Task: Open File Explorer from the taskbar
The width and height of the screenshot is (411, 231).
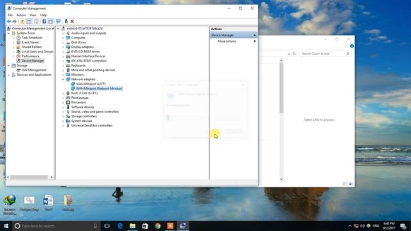Action: [132, 226]
